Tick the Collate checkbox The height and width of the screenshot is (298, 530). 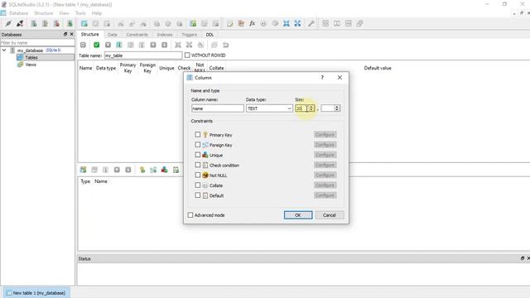[198, 185]
